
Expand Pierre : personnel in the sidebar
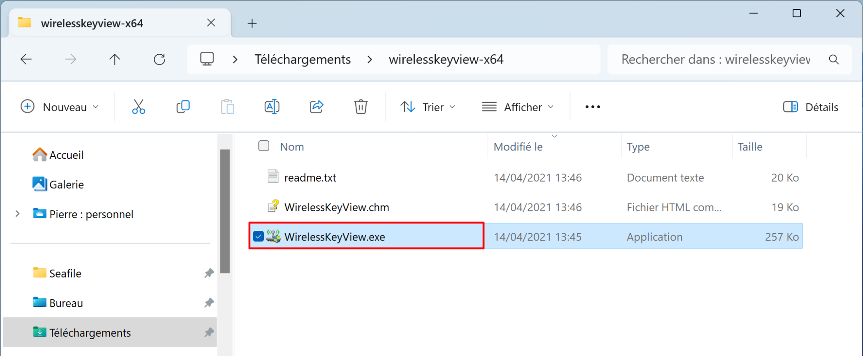[17, 214]
